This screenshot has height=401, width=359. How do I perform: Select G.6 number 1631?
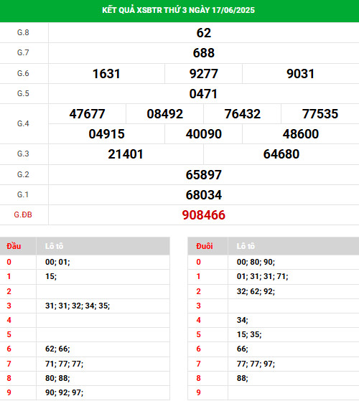click(106, 74)
